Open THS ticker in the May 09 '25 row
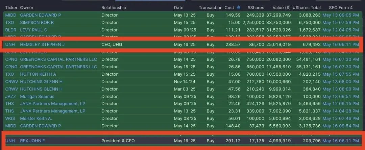365x150 pixels. click(x=9, y=103)
